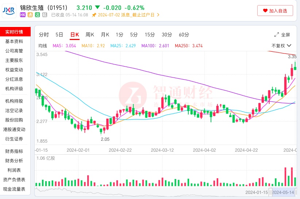Click the left handle of the date range slider
The width and height of the screenshot is (300, 199).
point(271,192)
